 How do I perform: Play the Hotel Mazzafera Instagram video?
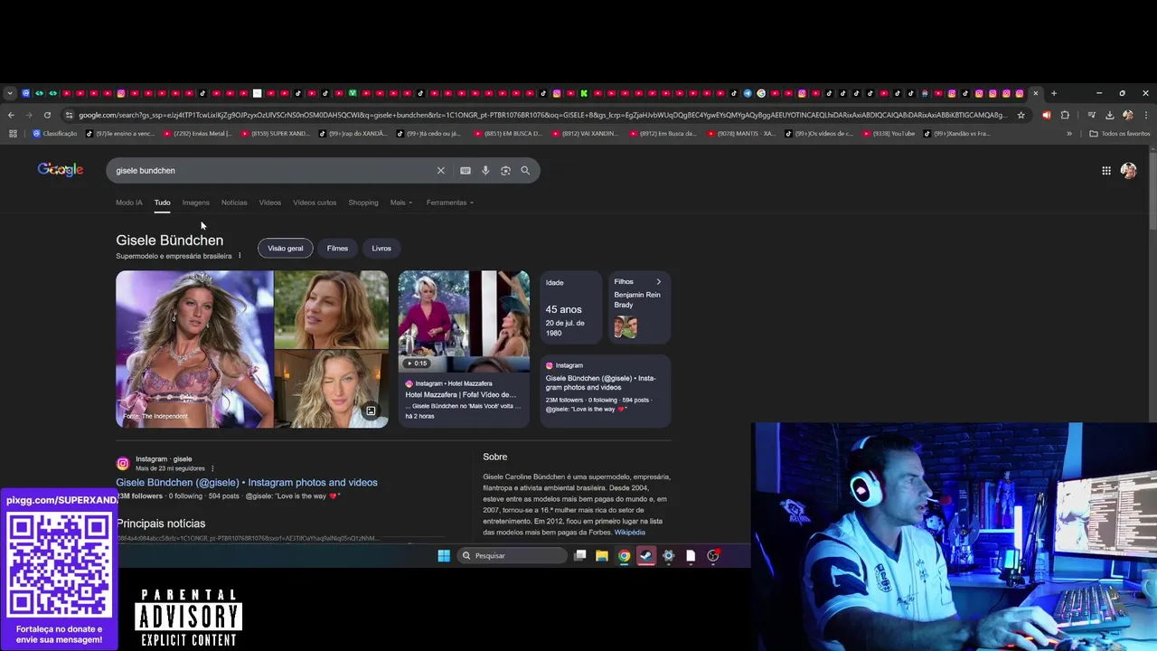click(x=464, y=321)
